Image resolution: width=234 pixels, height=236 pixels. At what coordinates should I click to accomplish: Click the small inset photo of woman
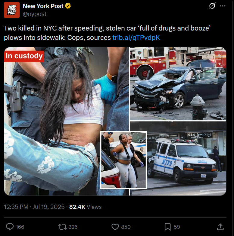[123, 160]
